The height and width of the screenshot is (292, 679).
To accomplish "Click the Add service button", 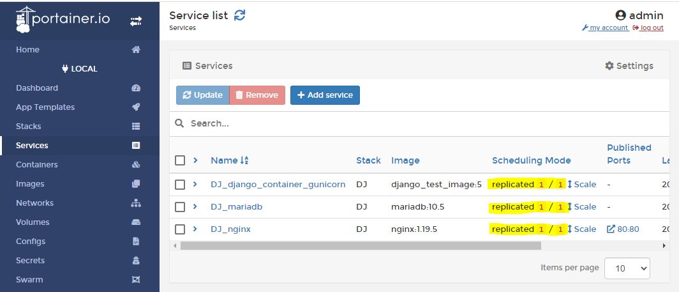I will [x=325, y=95].
